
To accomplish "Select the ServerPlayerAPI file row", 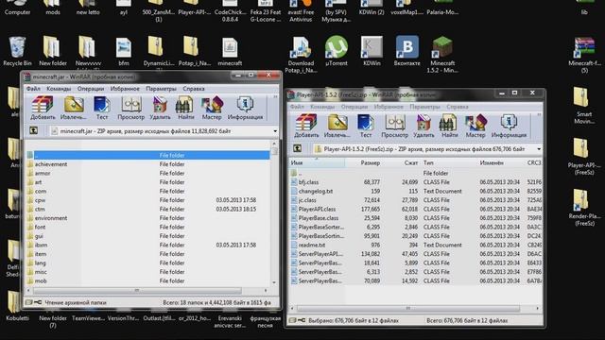I will (x=416, y=254).
